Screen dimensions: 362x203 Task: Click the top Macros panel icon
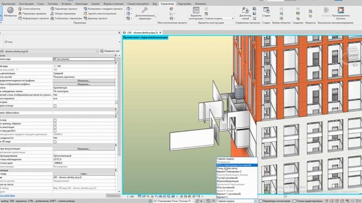(x=311, y=11)
